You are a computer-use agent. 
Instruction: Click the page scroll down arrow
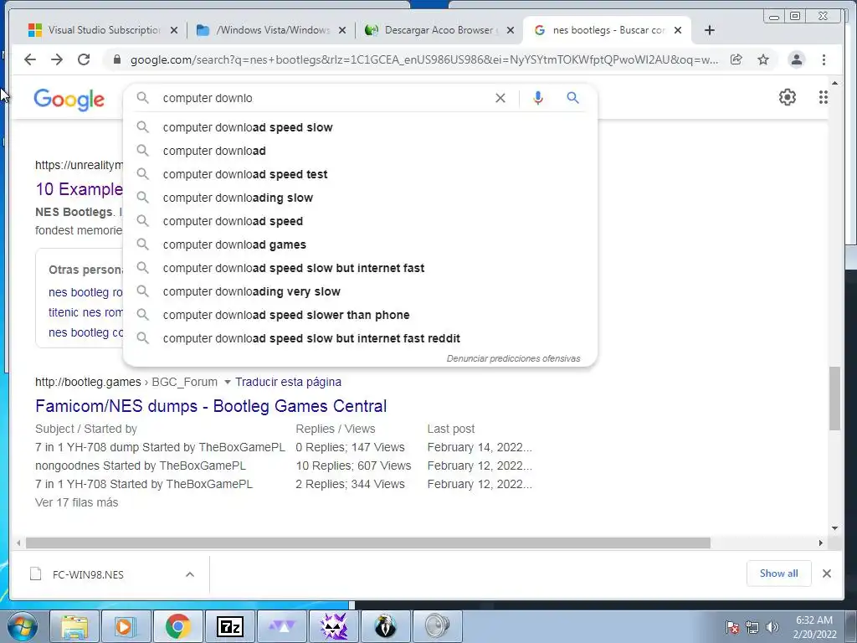tap(834, 528)
